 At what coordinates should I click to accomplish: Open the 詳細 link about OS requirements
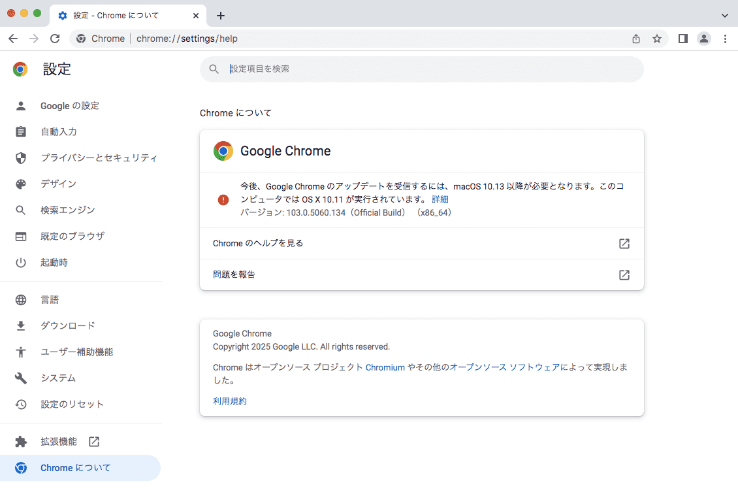440,200
